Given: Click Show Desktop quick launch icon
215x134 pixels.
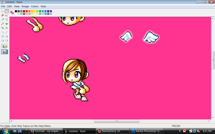Looking at the screenshot, I should [14, 131].
